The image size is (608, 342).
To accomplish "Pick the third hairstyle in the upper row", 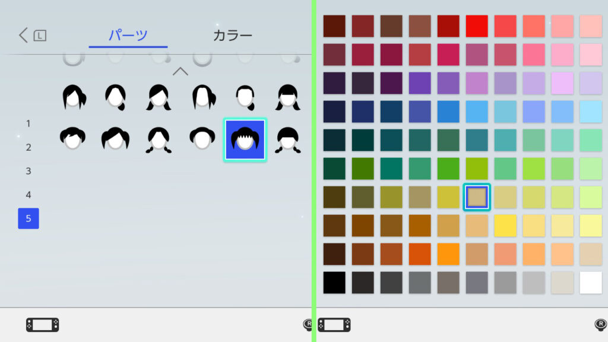I will click(159, 97).
